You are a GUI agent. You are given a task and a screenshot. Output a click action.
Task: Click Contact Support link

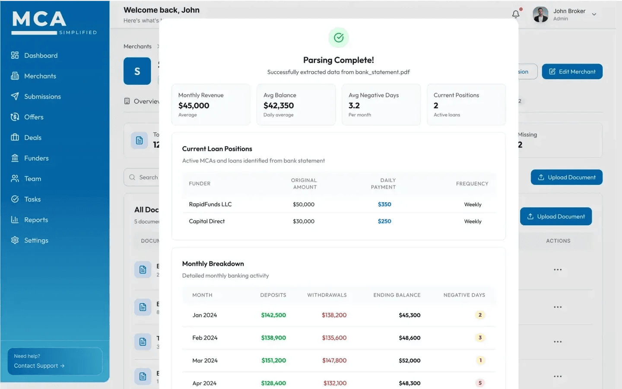point(39,366)
